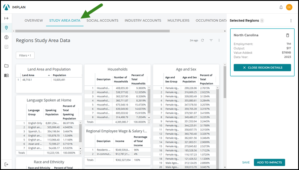Click the $362,327,054 income total
299x170 pixels.
123,160
